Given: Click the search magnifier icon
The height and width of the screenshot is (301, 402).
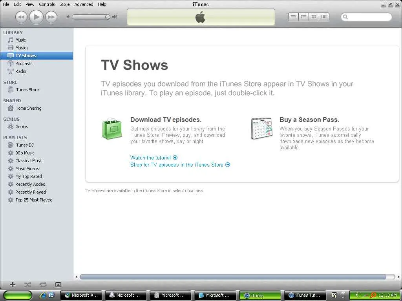Looking at the screenshot, I should click(x=345, y=17).
